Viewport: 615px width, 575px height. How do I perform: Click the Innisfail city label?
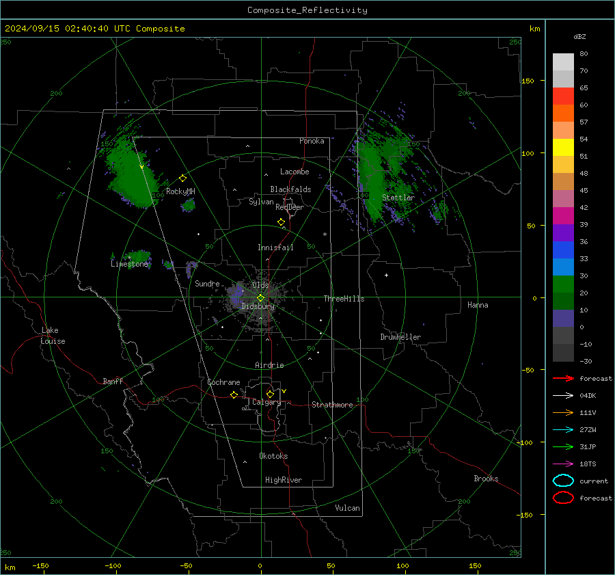[275, 248]
